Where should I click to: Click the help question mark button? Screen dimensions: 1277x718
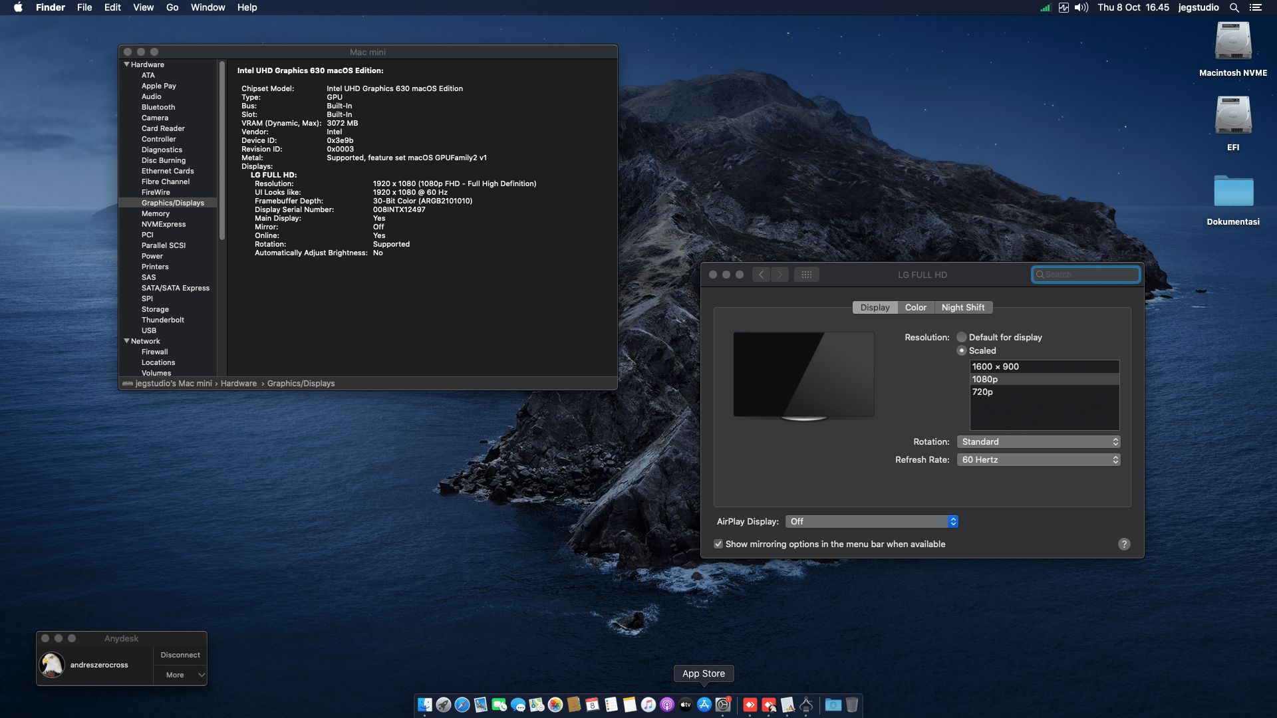(1124, 544)
